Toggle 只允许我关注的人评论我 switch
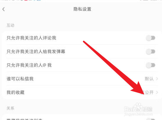 pyautogui.click(x=150, y=38)
